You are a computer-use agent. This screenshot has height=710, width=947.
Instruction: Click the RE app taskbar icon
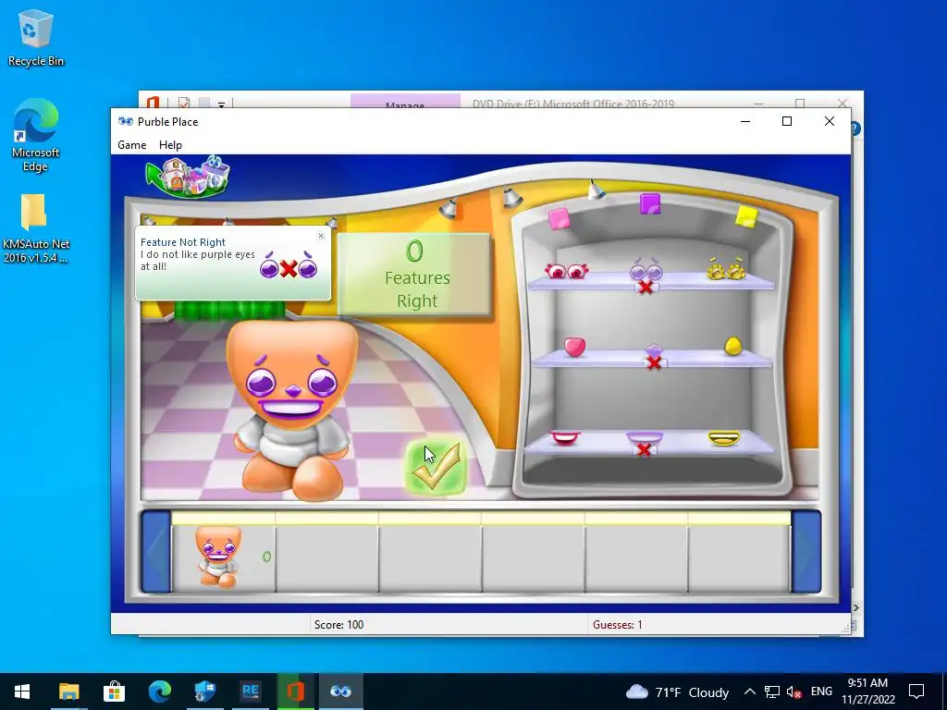point(250,692)
